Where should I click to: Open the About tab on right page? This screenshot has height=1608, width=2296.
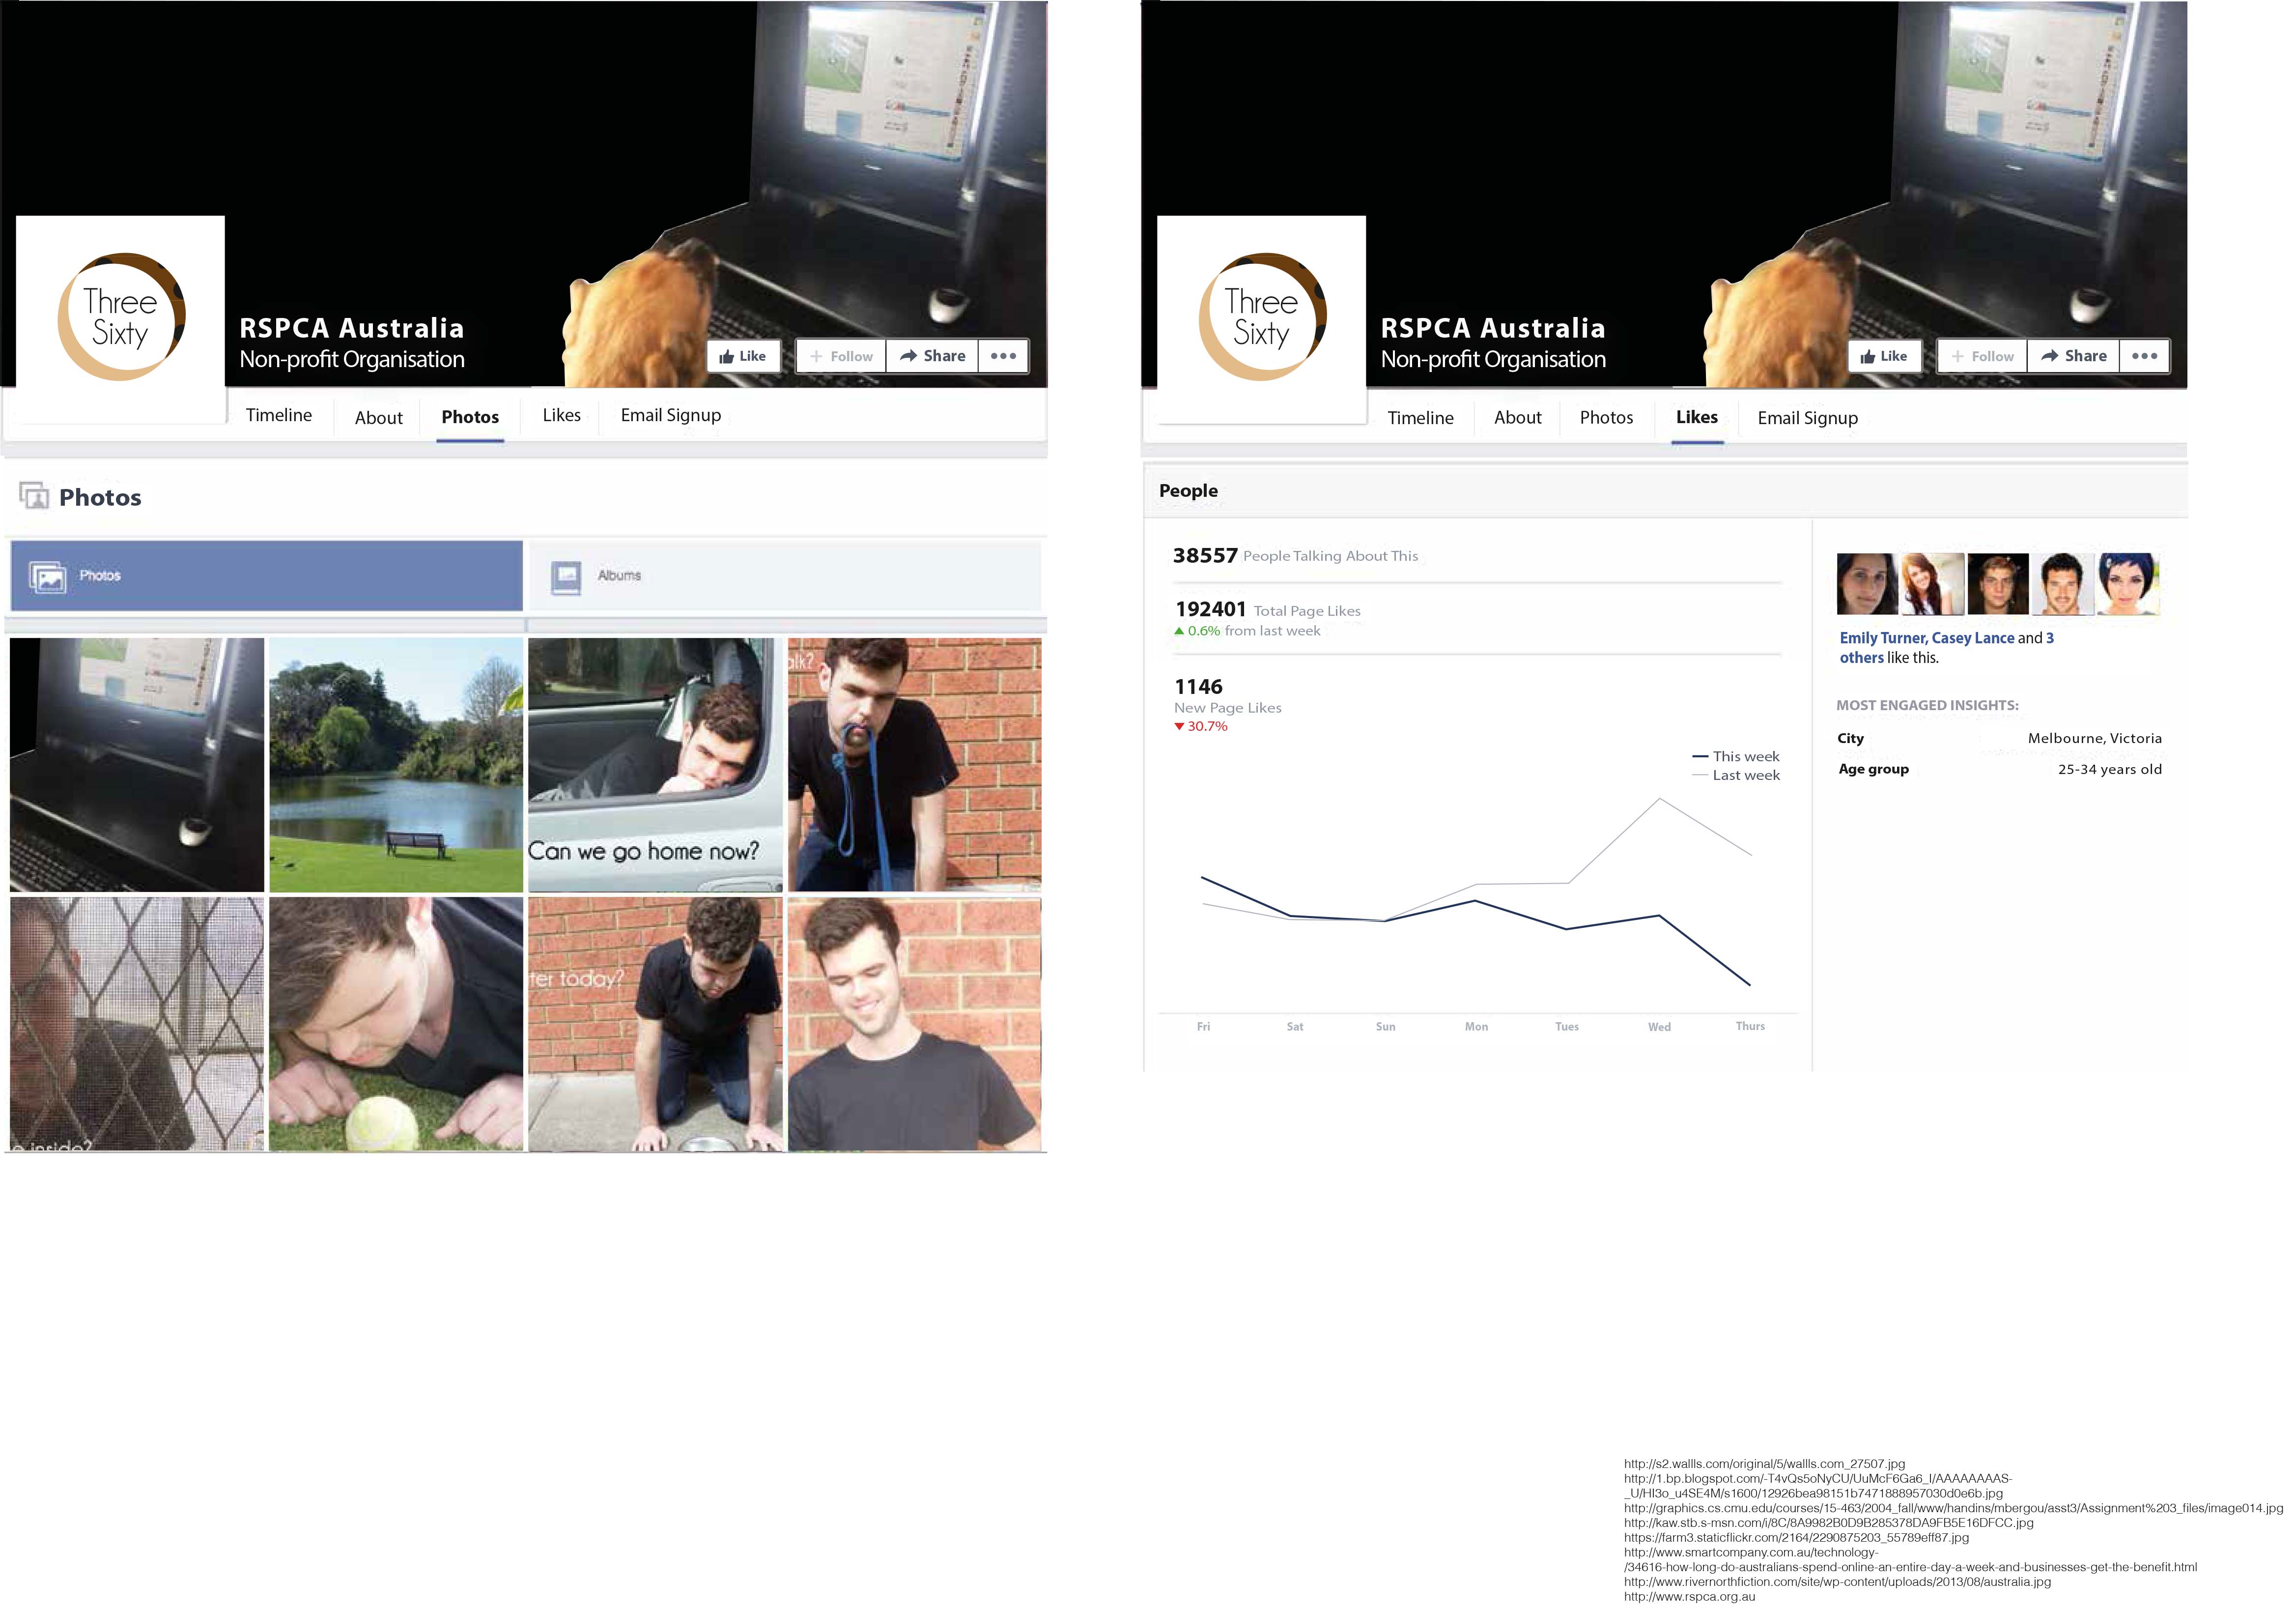[1517, 418]
